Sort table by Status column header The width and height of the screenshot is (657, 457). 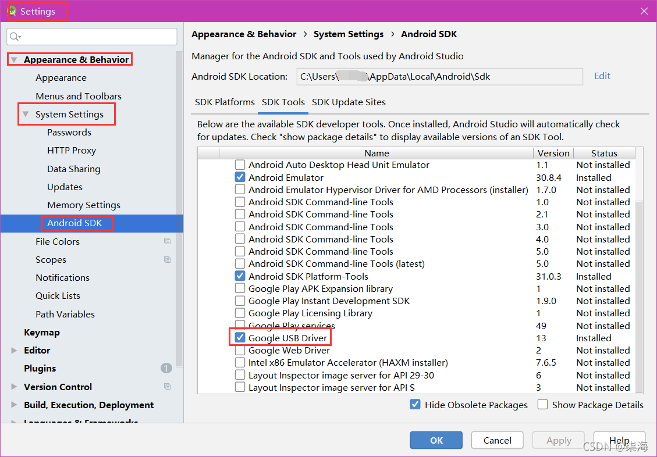coord(604,153)
